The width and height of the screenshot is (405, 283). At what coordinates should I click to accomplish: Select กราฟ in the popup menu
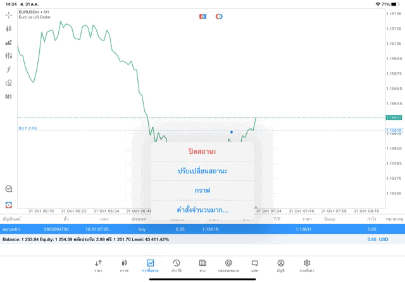pyautogui.click(x=202, y=191)
